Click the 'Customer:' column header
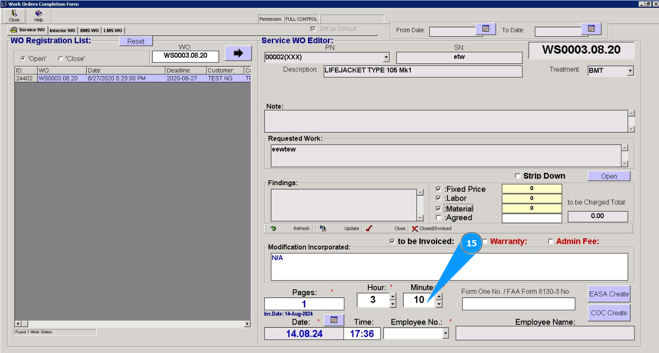Viewport: 659px width, 353px height. (x=225, y=71)
